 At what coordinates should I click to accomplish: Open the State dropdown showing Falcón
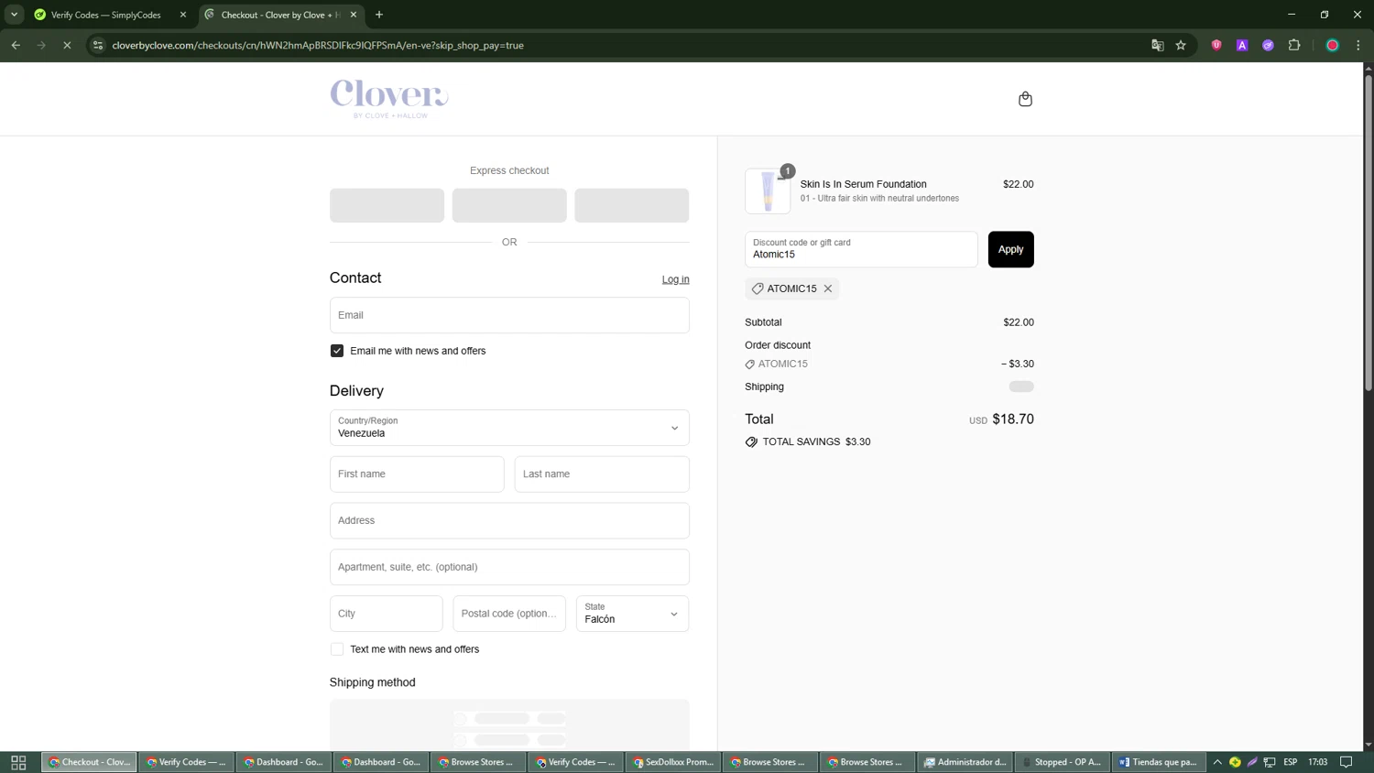632,614
